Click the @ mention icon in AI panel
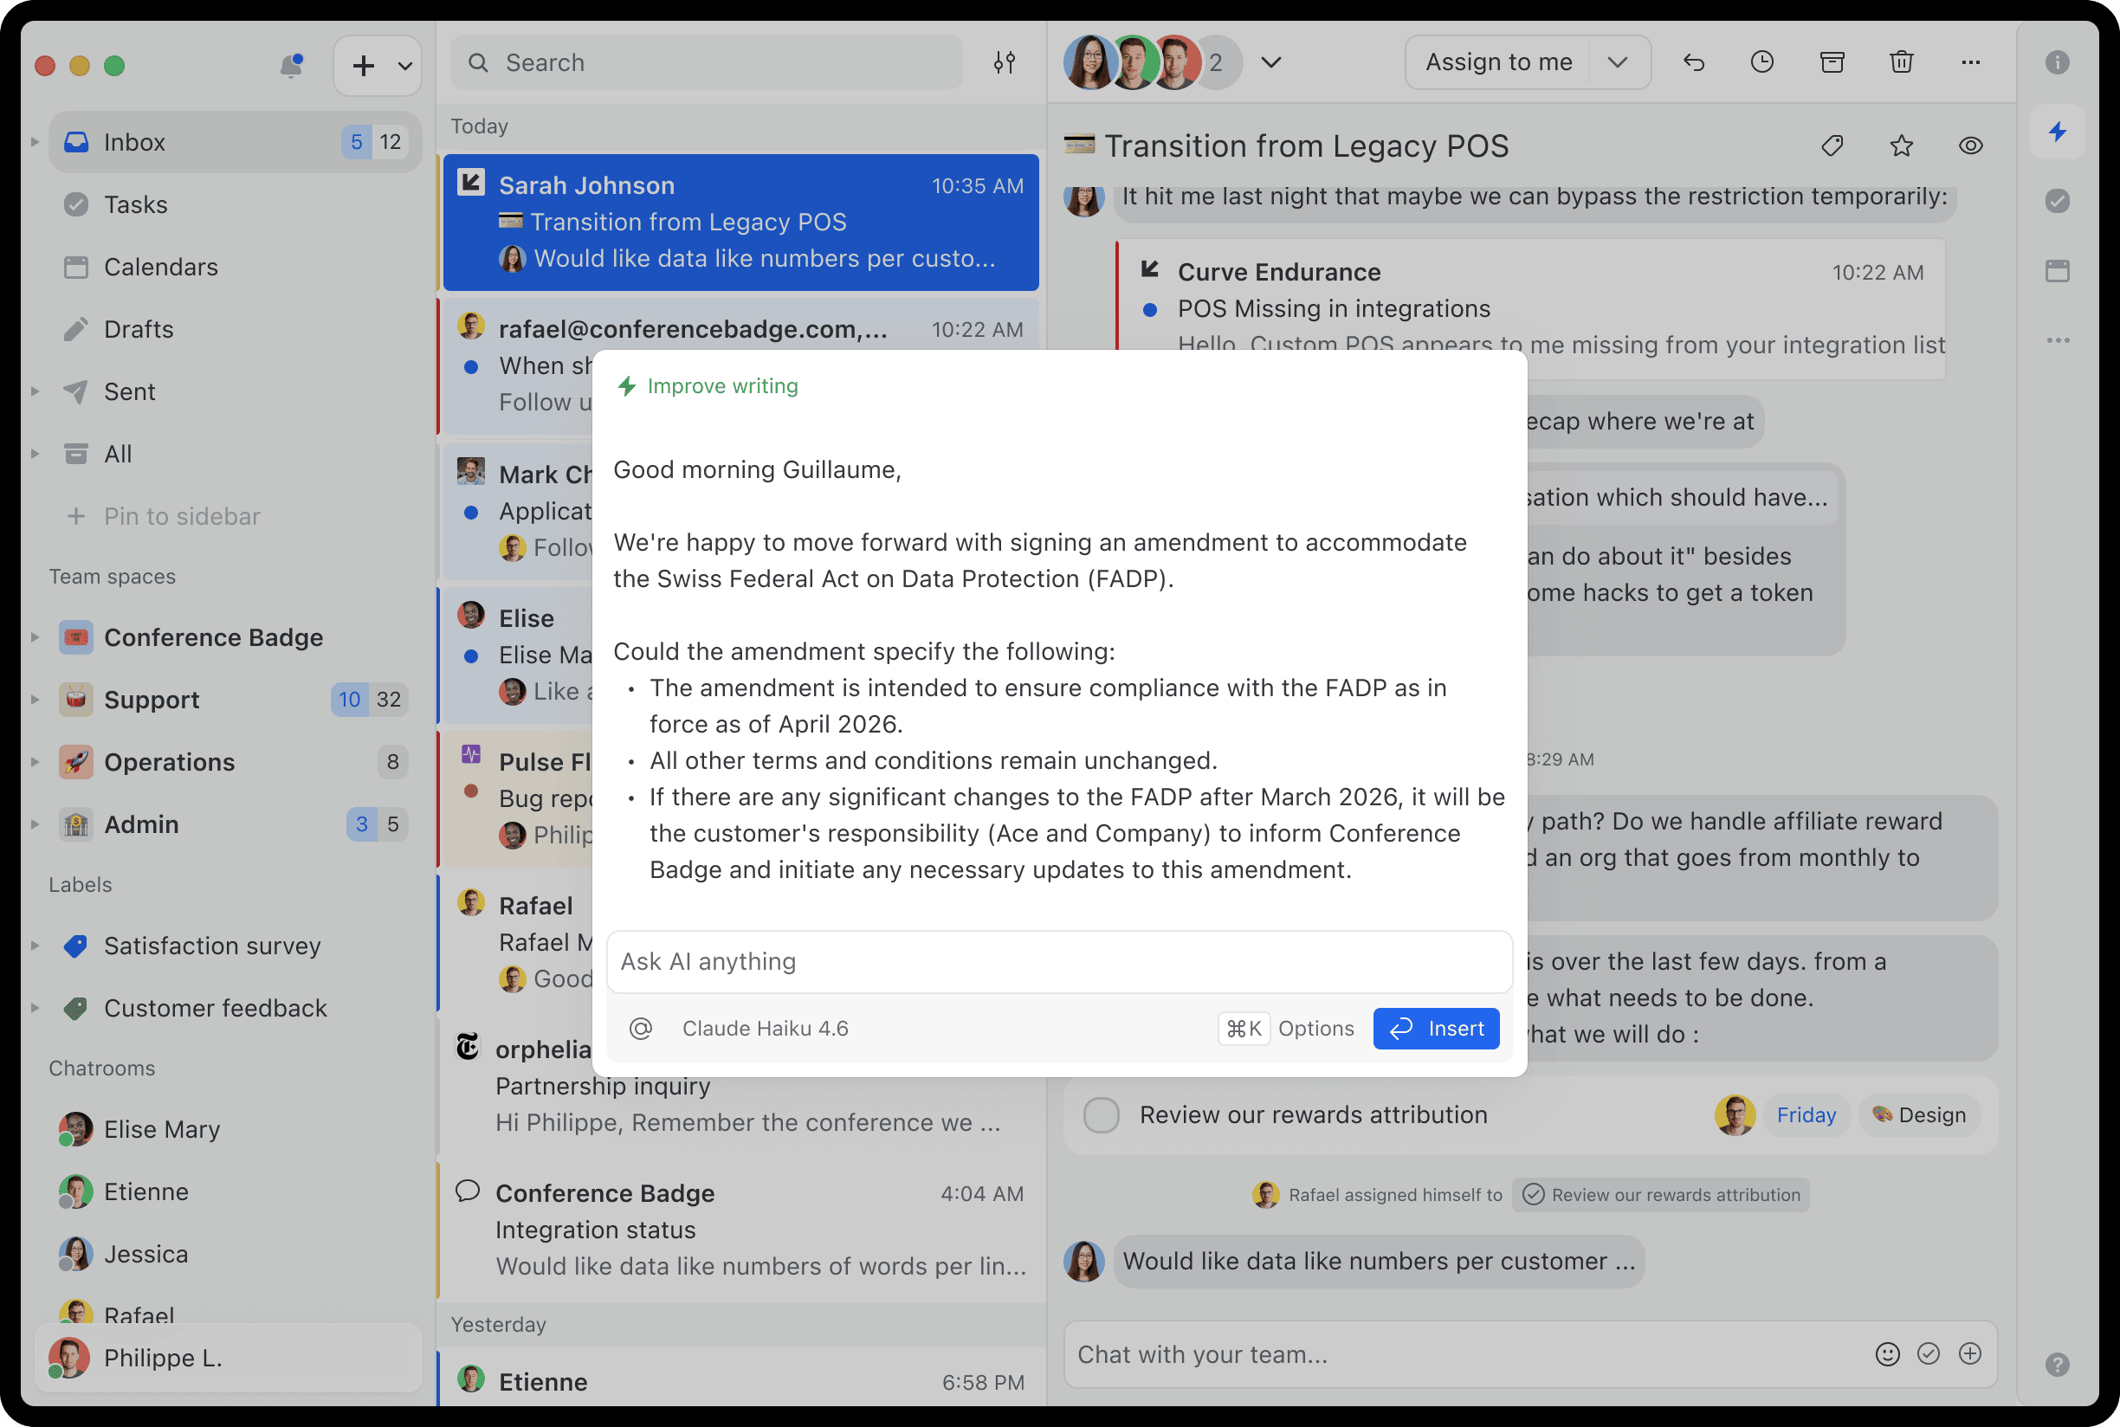The image size is (2120, 1427). (x=641, y=1029)
